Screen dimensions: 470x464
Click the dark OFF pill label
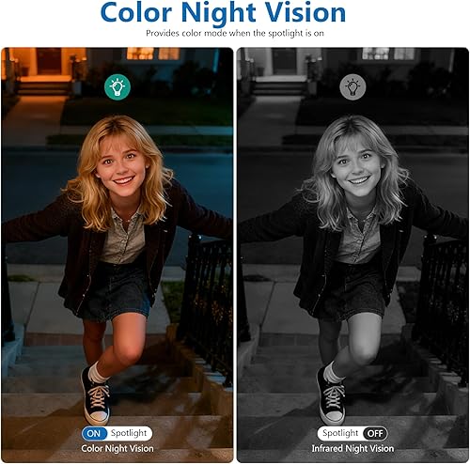tap(375, 434)
